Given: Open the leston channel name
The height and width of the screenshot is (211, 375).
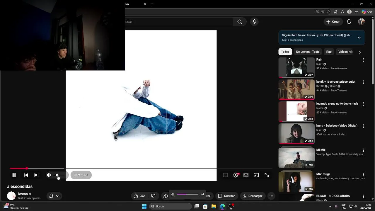Looking at the screenshot, I should (x=23, y=194).
